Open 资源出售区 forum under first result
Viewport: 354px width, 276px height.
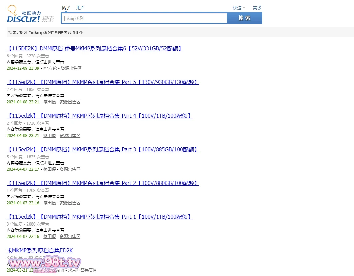[x=71, y=68]
